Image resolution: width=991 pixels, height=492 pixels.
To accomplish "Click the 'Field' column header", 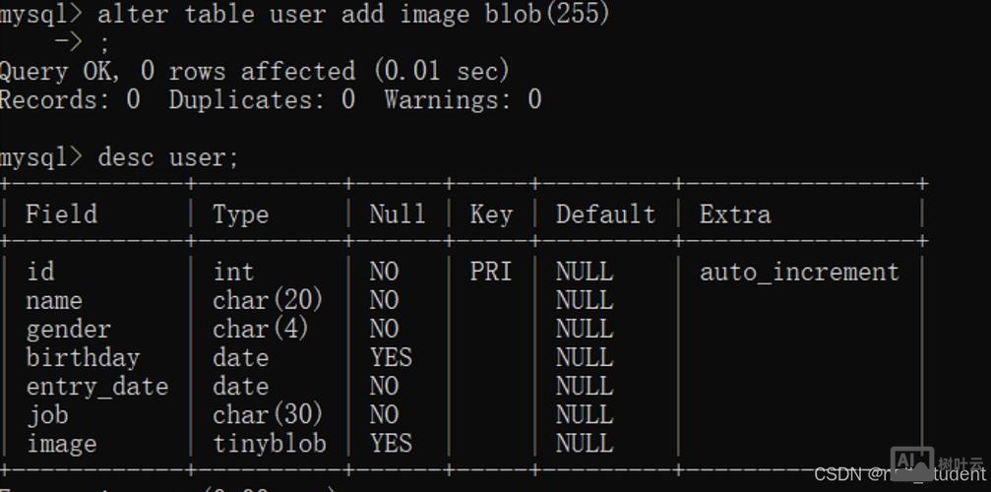I will [x=61, y=215].
